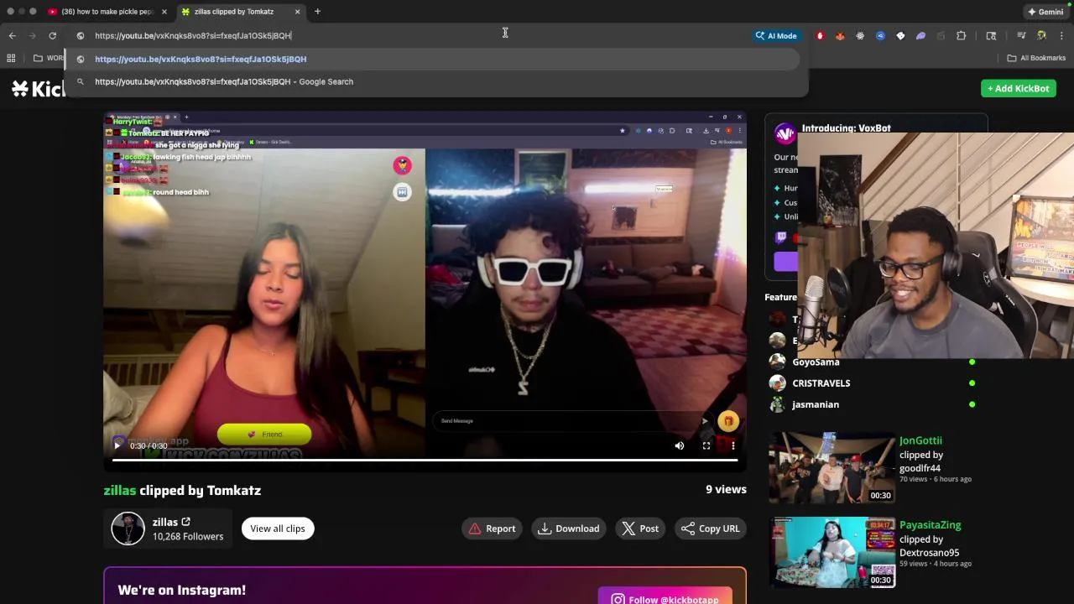This screenshot has width=1074, height=604.
Task: Click the atom-shaped extension icon
Action: click(x=860, y=36)
